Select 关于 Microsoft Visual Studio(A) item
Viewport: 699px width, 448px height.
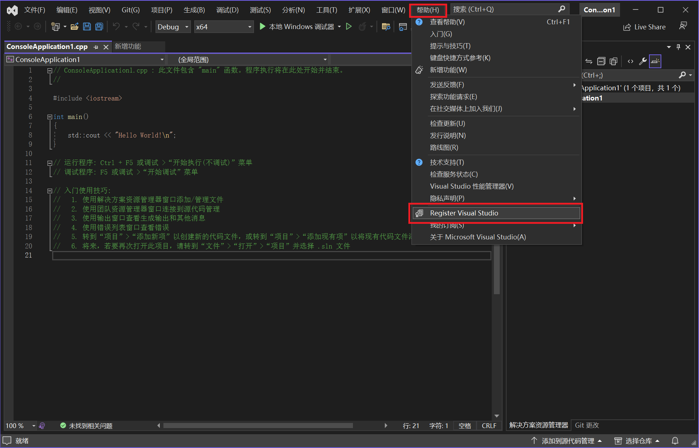(x=496, y=237)
